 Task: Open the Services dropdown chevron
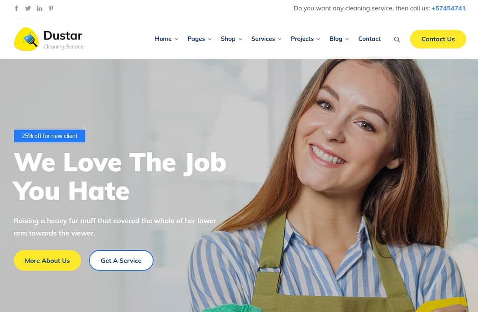[280, 39]
